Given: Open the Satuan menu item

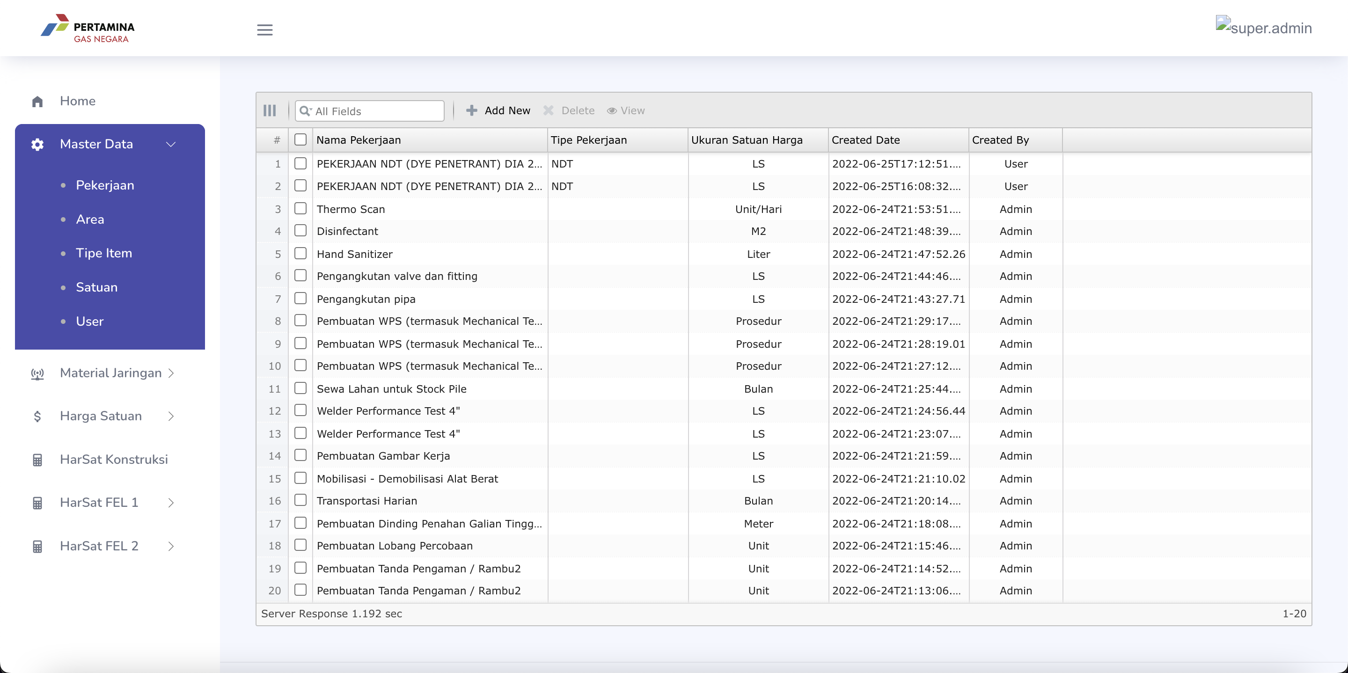Looking at the screenshot, I should point(96,287).
